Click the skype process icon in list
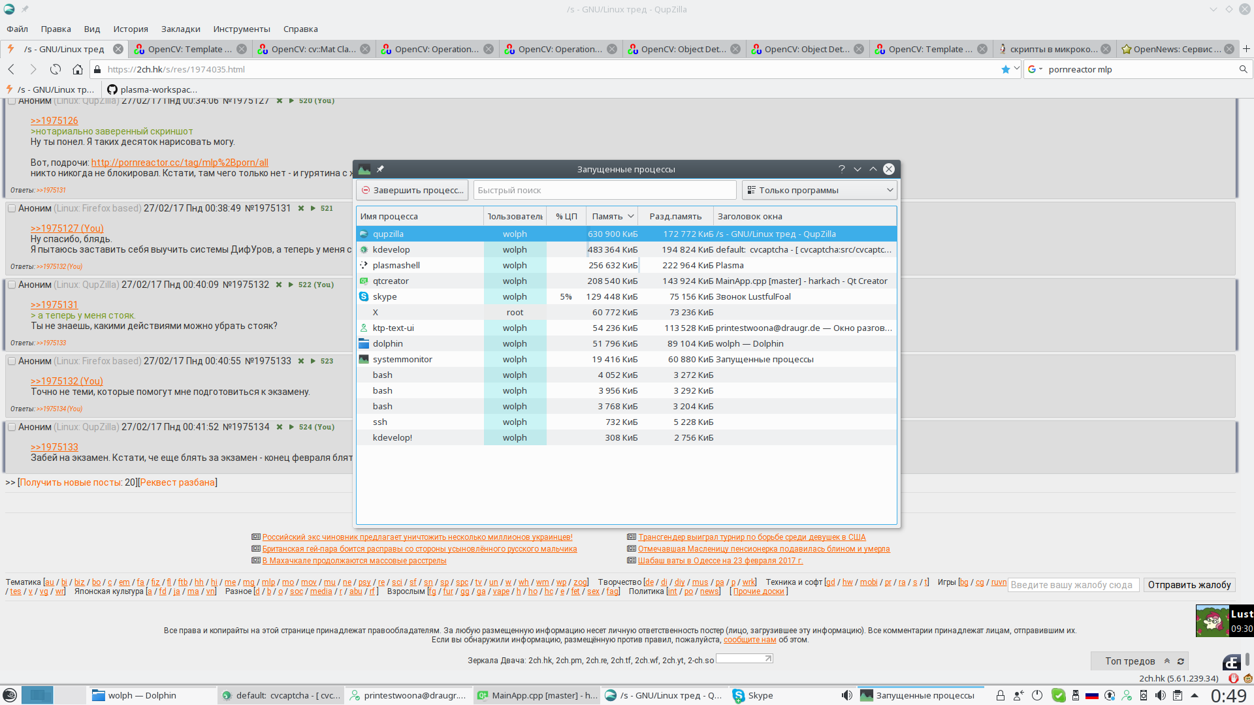 364,296
